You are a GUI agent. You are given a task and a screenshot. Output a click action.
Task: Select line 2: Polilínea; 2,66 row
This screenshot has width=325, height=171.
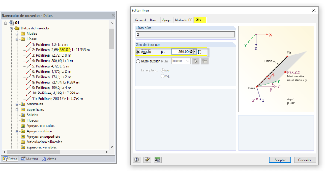[58, 50]
